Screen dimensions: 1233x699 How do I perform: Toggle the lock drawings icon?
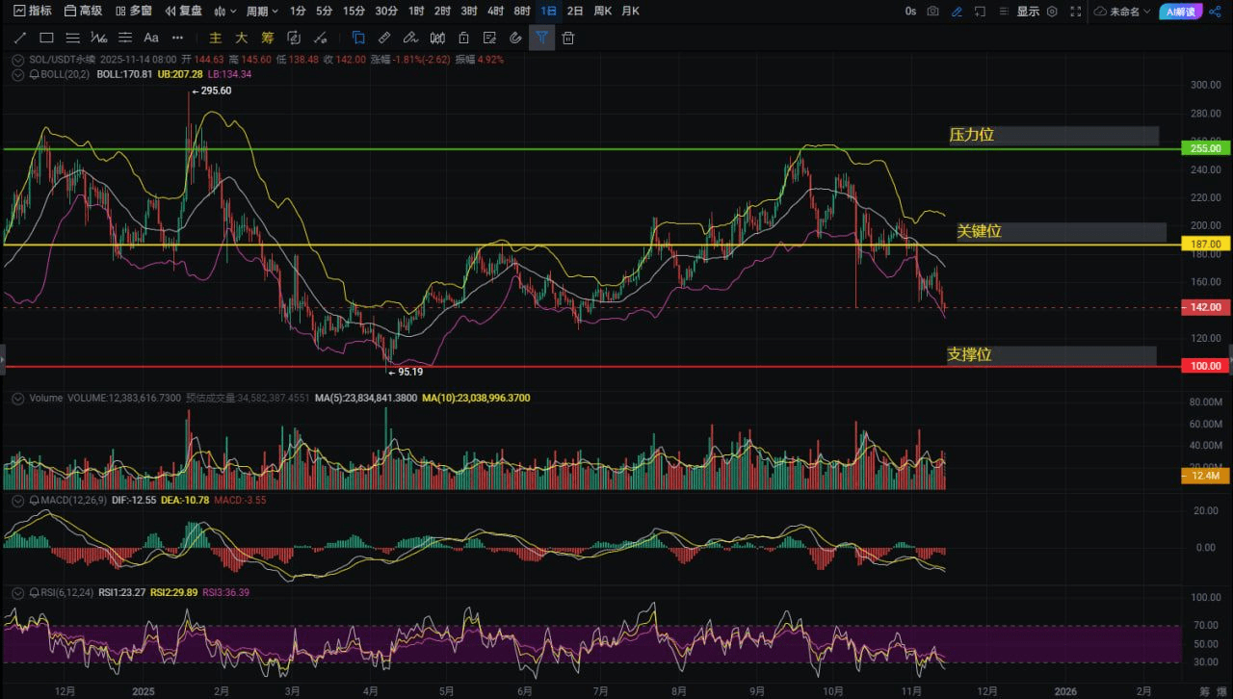click(463, 38)
